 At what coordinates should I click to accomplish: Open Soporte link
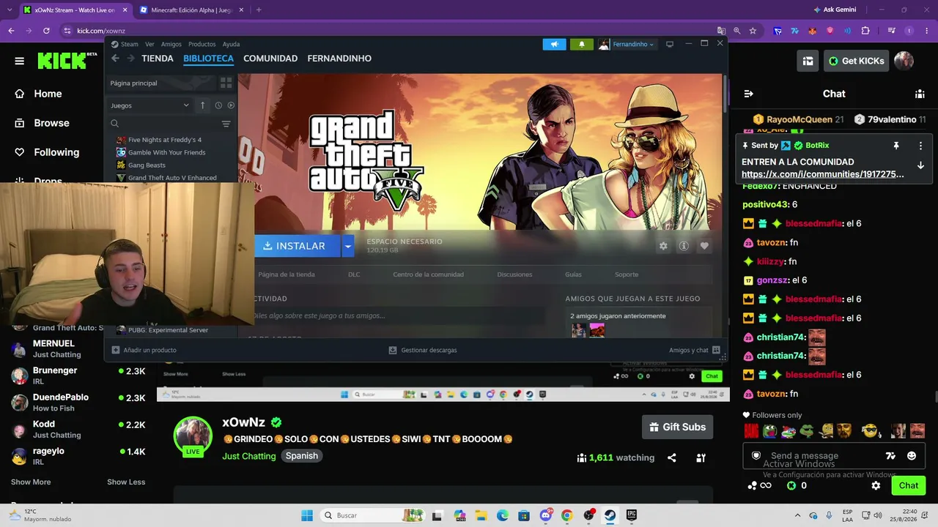[x=627, y=274]
